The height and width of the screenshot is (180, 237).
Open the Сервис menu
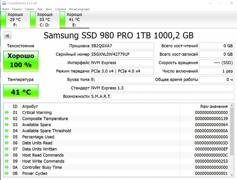point(29,9)
